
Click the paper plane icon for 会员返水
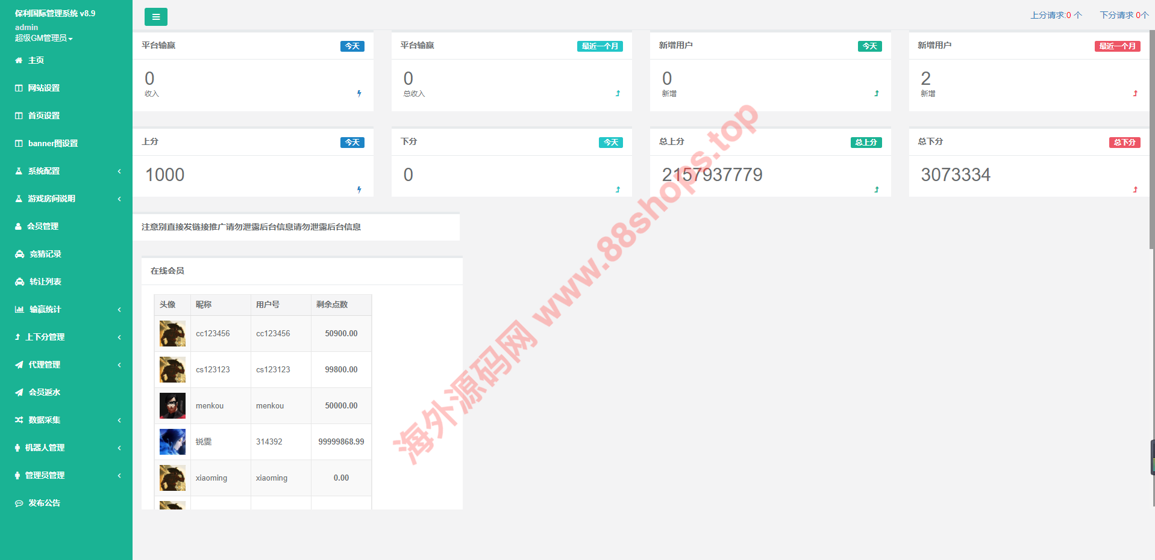tap(19, 392)
